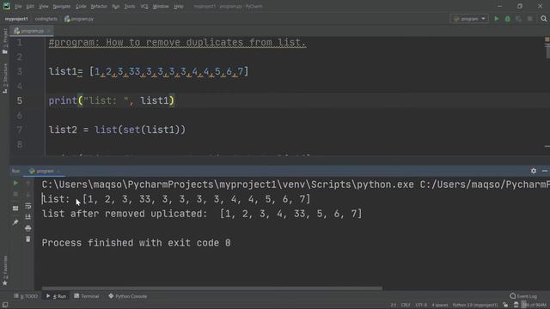The height and width of the screenshot is (309, 550).
Task: Open the TODO tool window tab
Action: tap(26, 296)
